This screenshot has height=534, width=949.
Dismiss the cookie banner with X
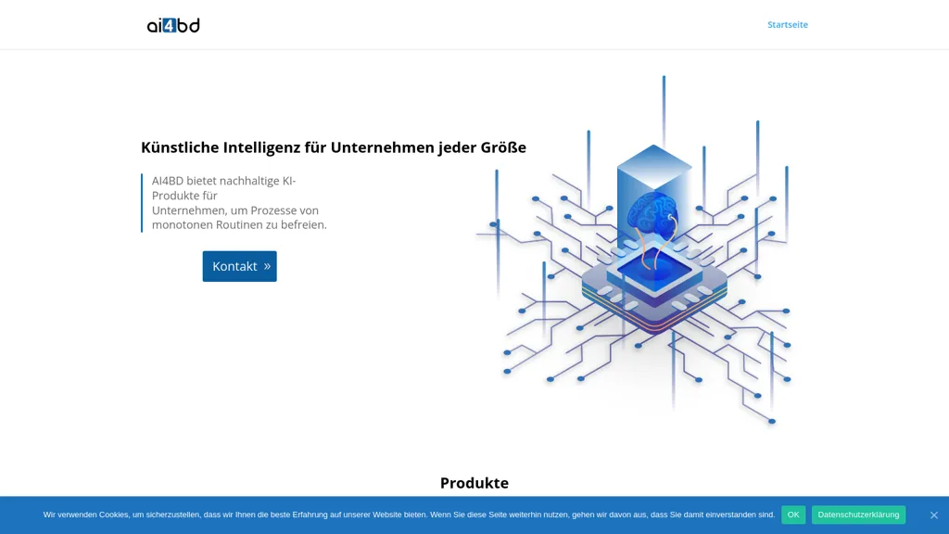click(934, 515)
